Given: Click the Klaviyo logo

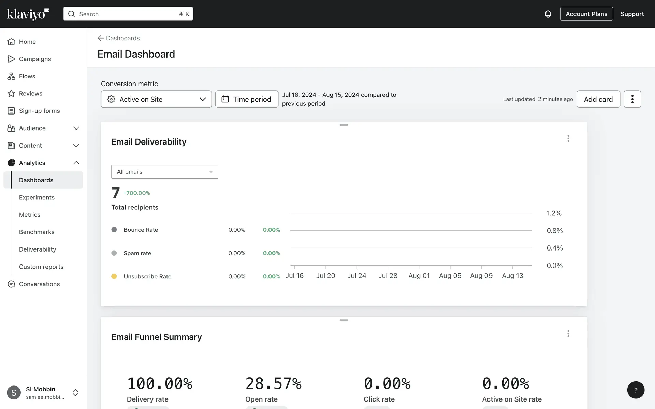Looking at the screenshot, I should (28, 14).
